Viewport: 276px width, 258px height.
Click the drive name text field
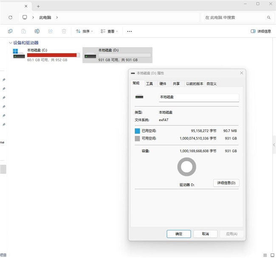click(199, 97)
